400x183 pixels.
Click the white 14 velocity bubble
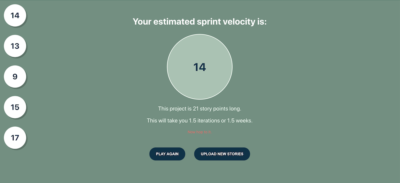coord(15,16)
